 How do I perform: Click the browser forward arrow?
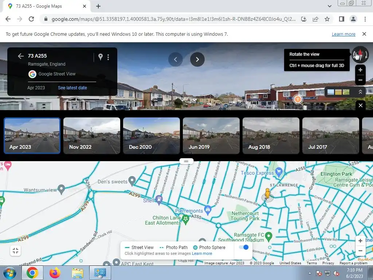[20, 19]
